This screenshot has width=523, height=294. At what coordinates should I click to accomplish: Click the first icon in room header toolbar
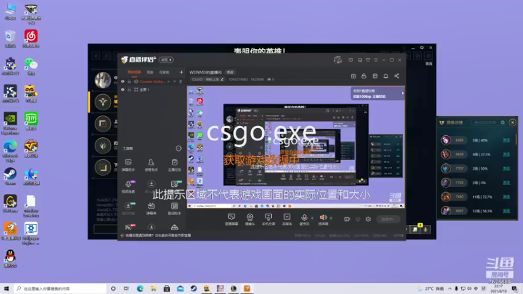pos(353,76)
